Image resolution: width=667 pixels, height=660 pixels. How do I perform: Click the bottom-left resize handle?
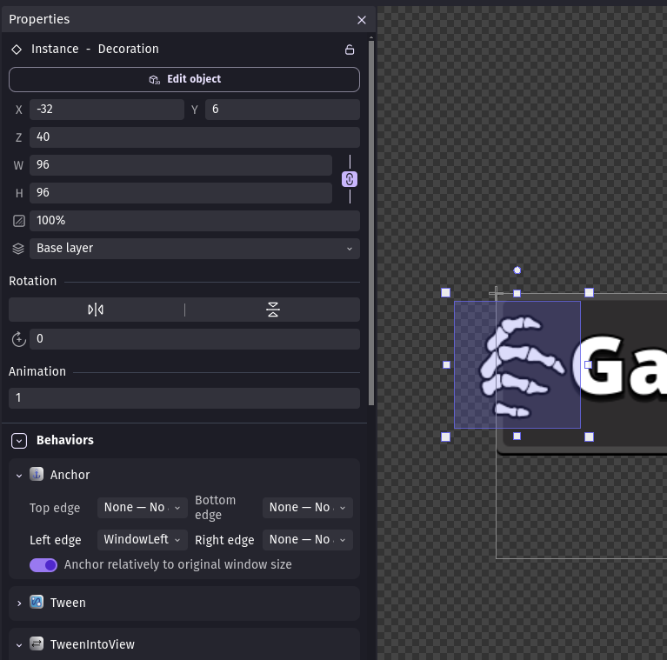click(445, 437)
